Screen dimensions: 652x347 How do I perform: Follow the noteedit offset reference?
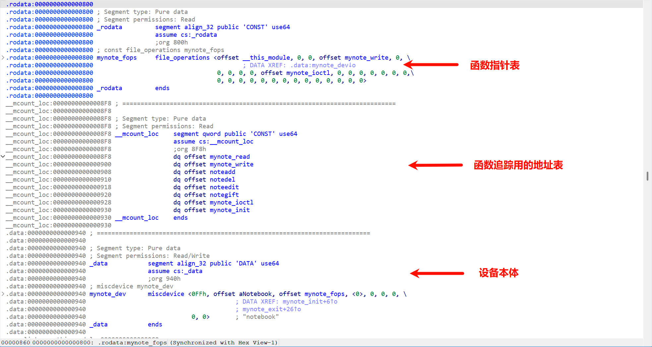224,187
